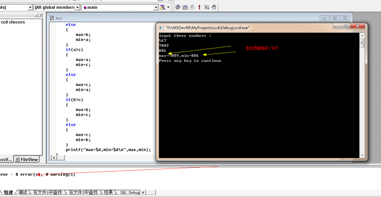Click the ss.c document icon

pos(51,18)
